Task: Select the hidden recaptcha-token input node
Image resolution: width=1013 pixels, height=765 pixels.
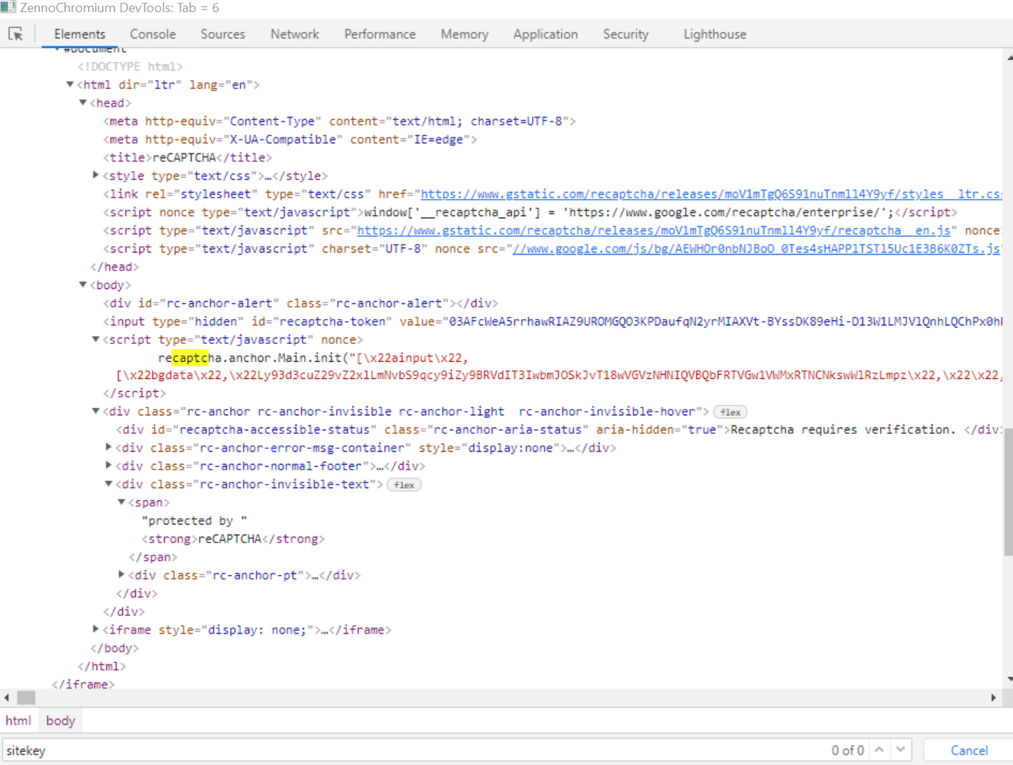Action: (x=553, y=321)
